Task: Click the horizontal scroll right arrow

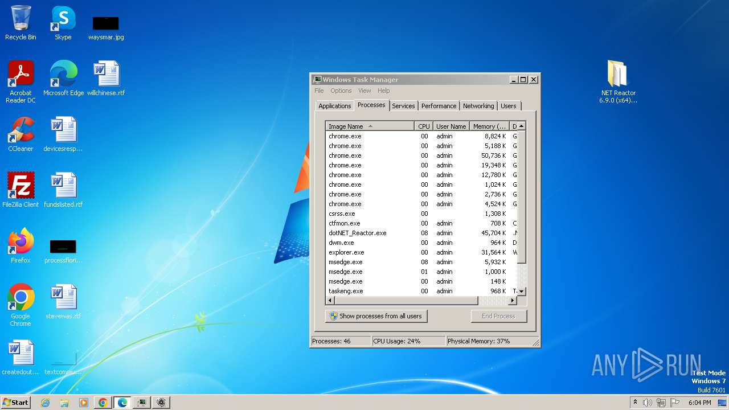Action: pos(513,301)
